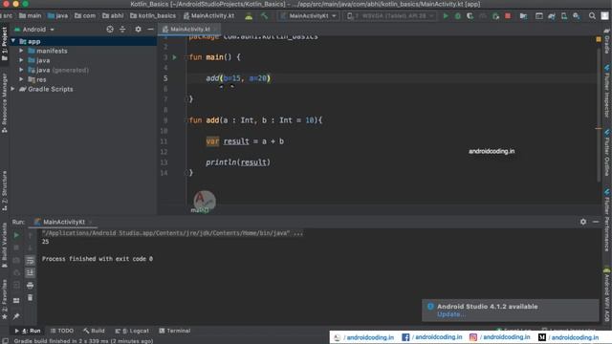The image size is (612, 344).
Task: Click the yellow inspection warning indicator
Action: 599,39
